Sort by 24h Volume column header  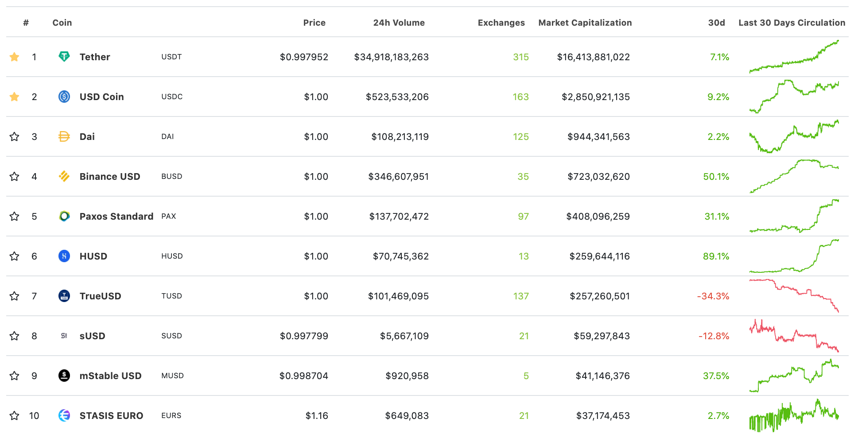pos(399,23)
